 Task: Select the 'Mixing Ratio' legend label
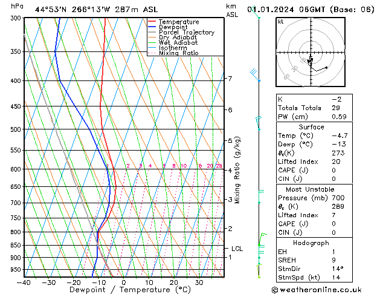point(178,53)
